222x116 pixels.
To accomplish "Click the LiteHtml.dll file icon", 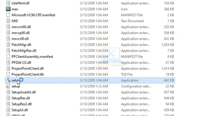I will (x=8, y=3).
